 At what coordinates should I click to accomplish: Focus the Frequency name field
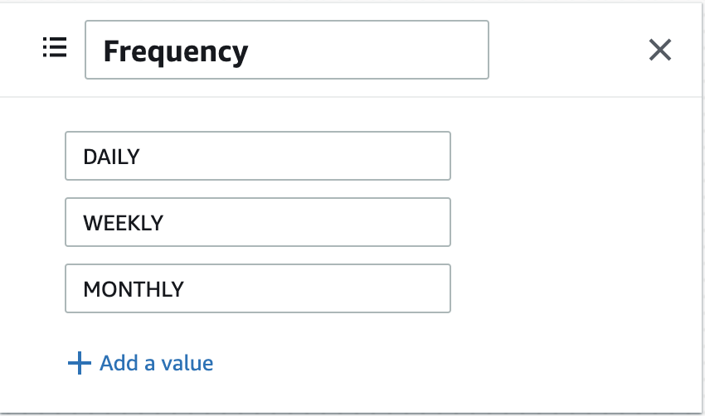click(x=287, y=50)
